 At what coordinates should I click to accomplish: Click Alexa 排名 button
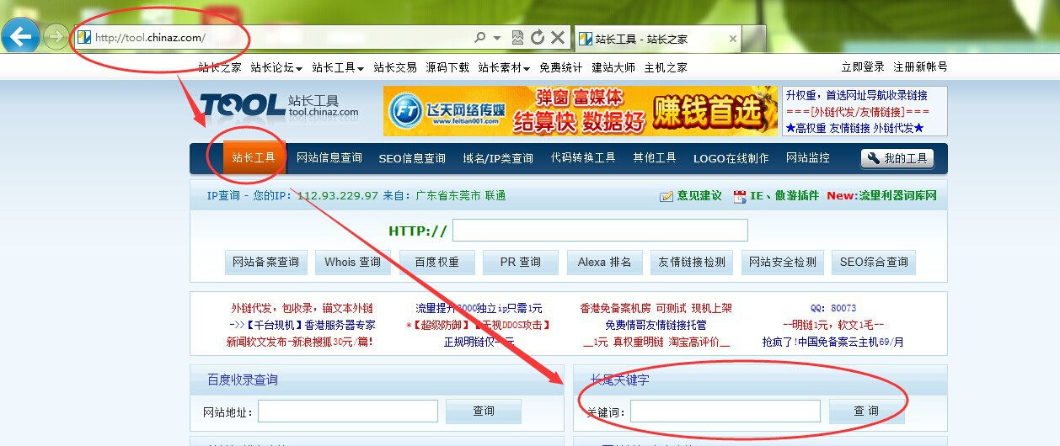[x=605, y=263]
